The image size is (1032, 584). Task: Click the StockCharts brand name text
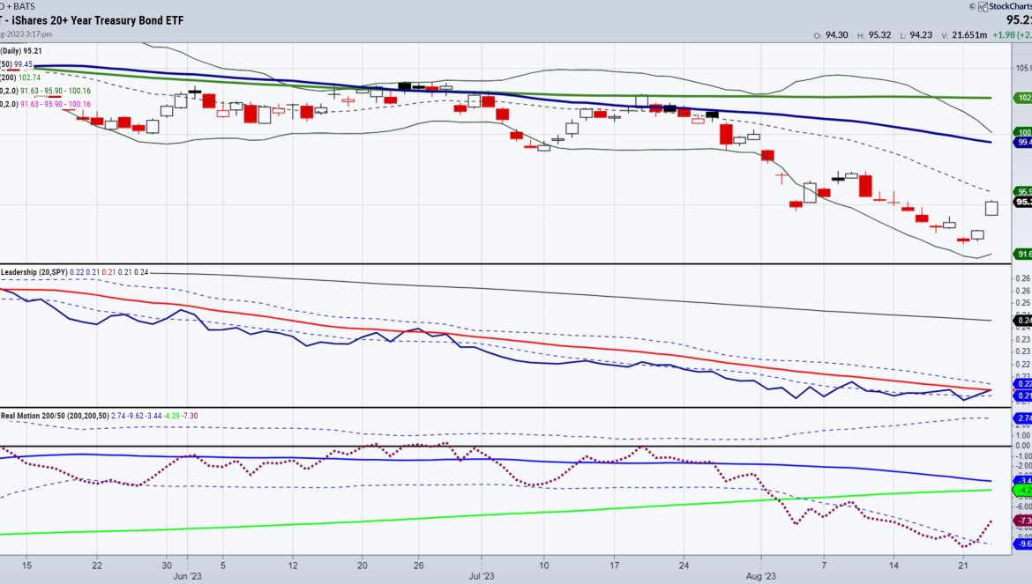[x=1010, y=6]
